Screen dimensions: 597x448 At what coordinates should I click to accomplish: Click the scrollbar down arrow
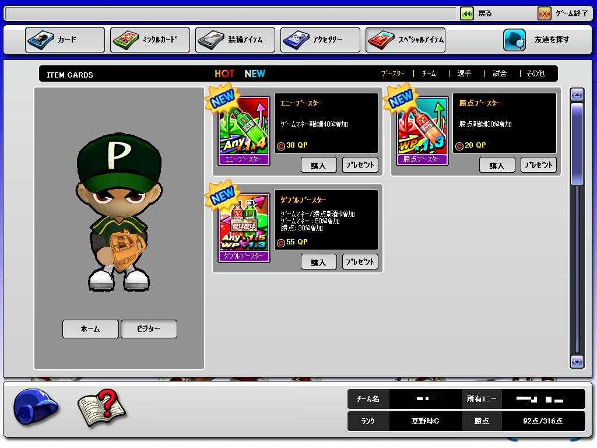577,362
